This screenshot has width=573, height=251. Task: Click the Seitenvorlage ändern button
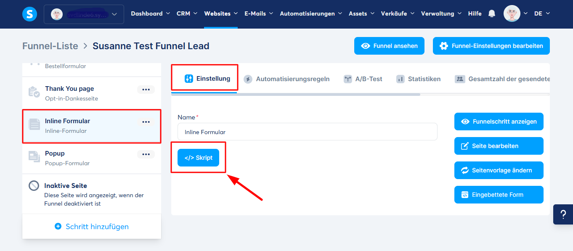click(499, 170)
